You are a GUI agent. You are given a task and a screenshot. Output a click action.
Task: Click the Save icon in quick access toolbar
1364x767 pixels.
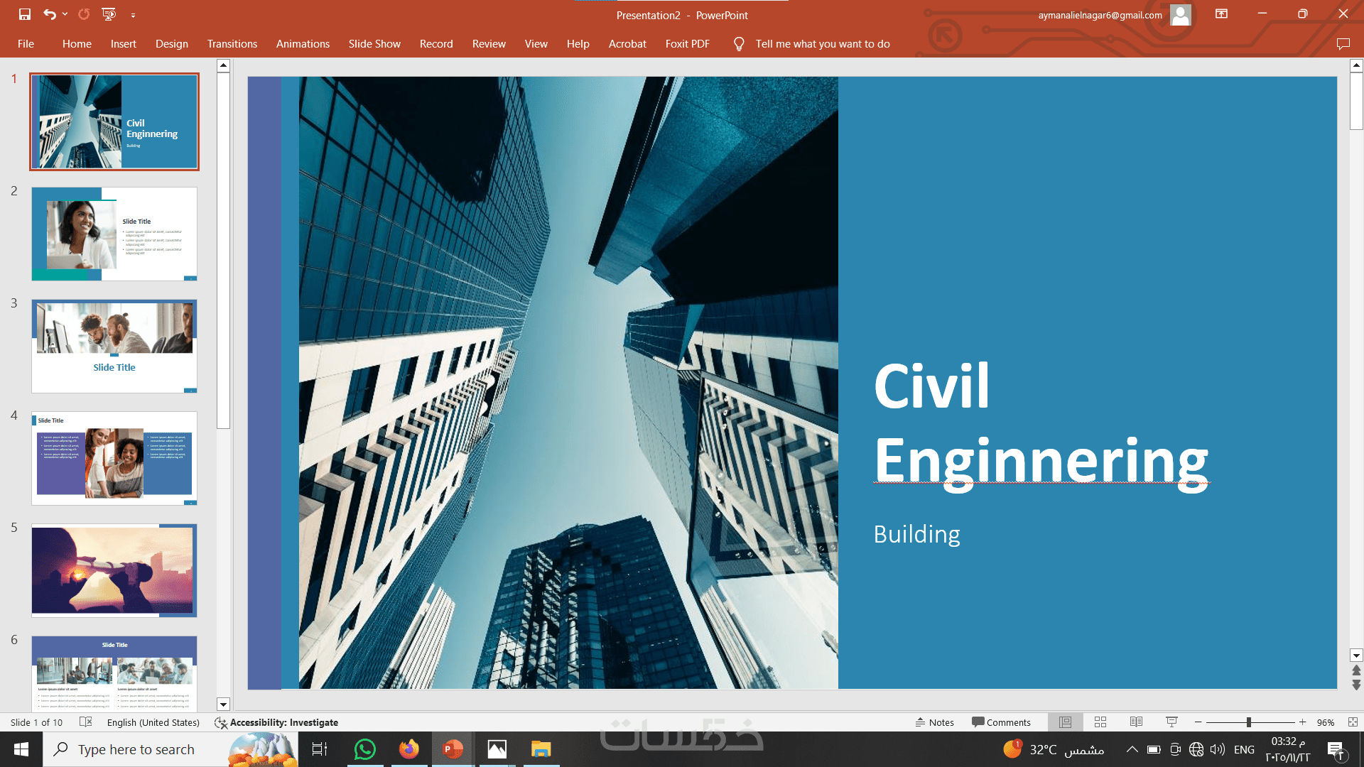(25, 14)
